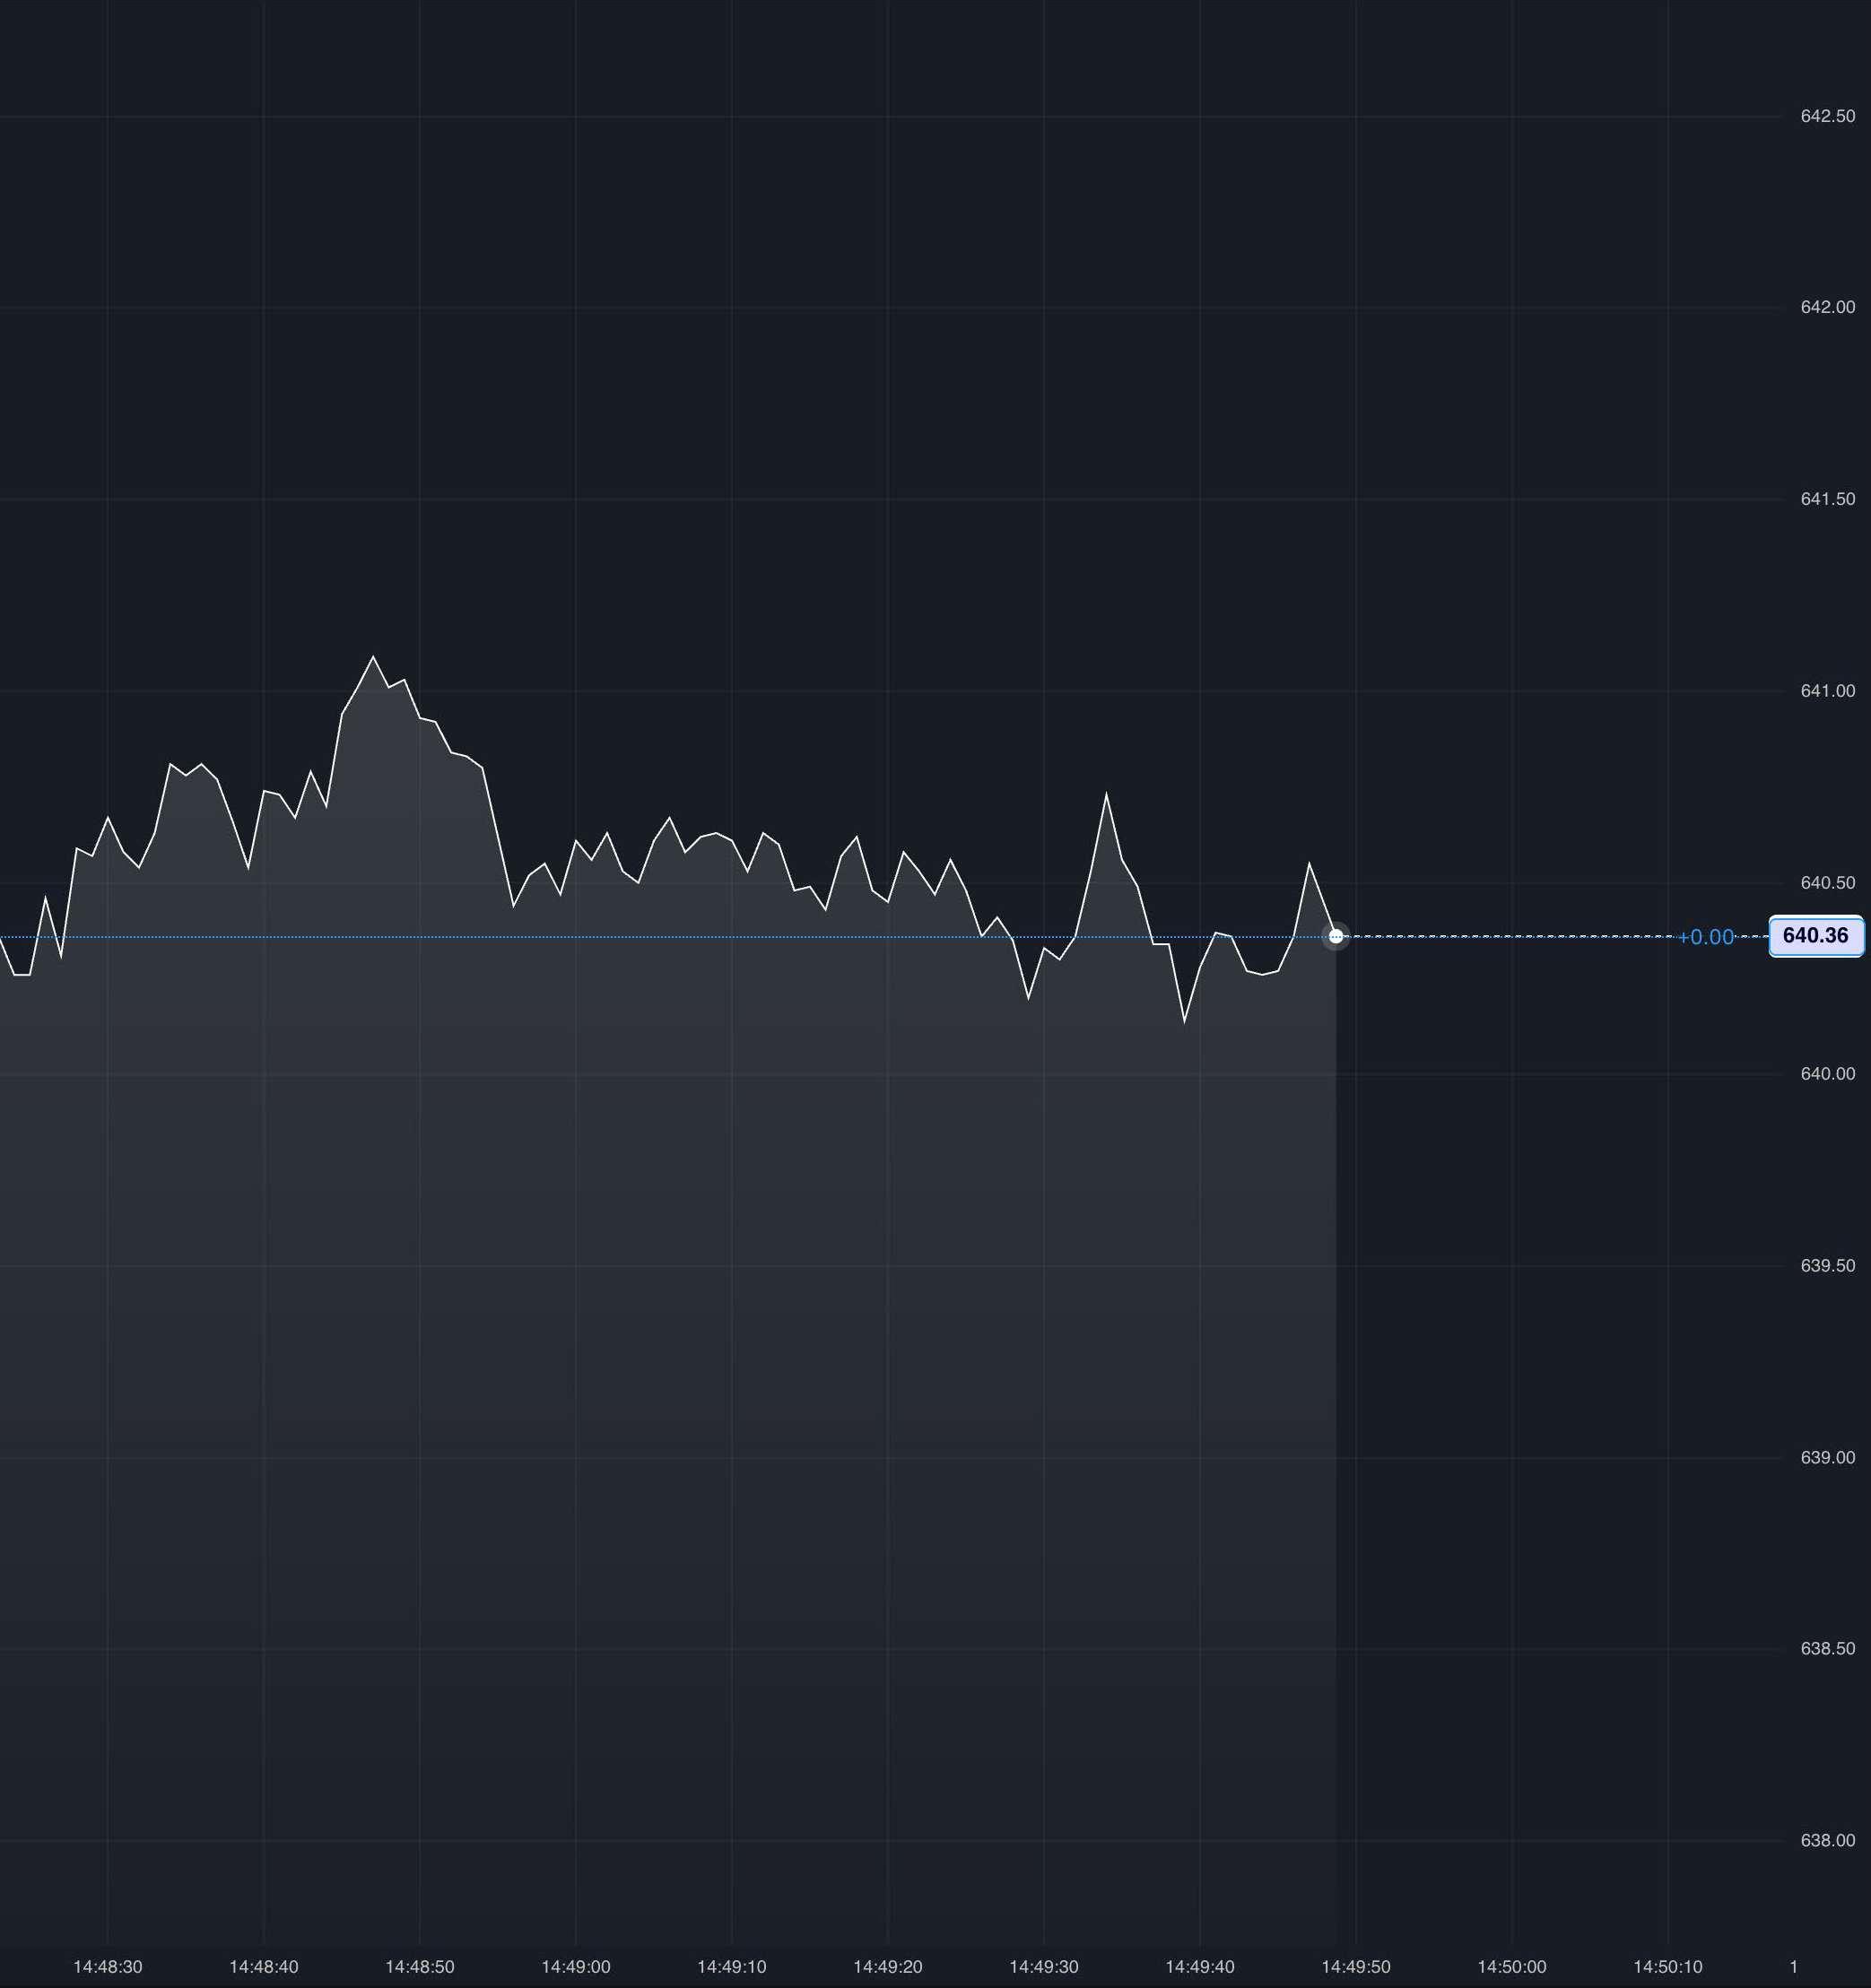This screenshot has width=1871, height=1988.
Task: Click the 14:49:50 time axis label
Action: point(1356,1967)
